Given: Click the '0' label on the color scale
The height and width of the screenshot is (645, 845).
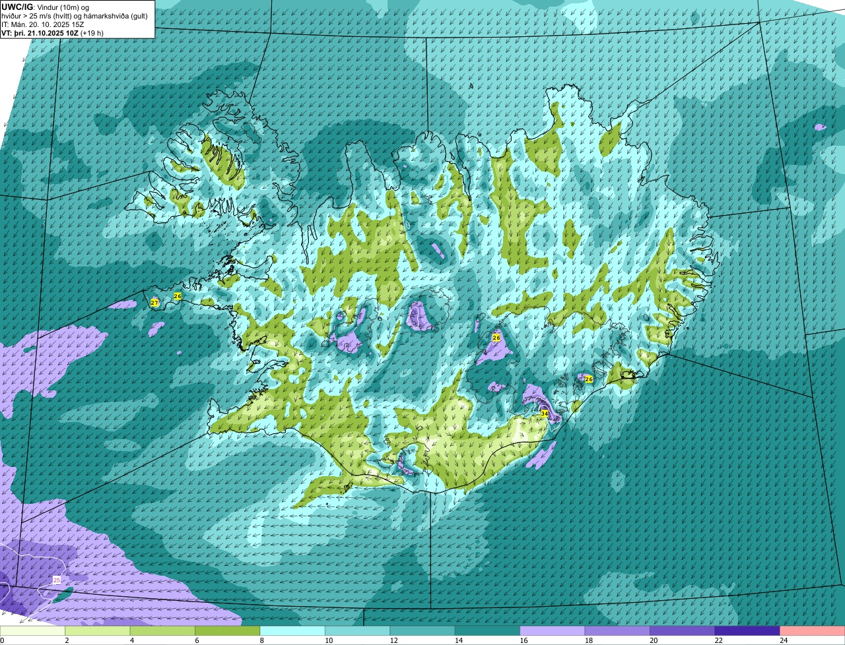Looking at the screenshot, I should coord(3,640).
